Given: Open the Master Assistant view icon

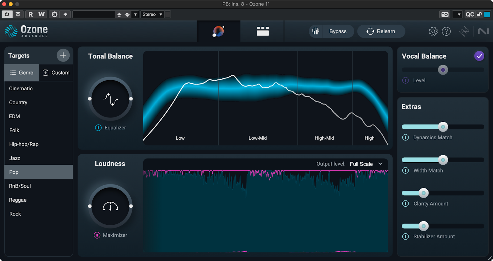Looking at the screenshot, I should tap(218, 31).
